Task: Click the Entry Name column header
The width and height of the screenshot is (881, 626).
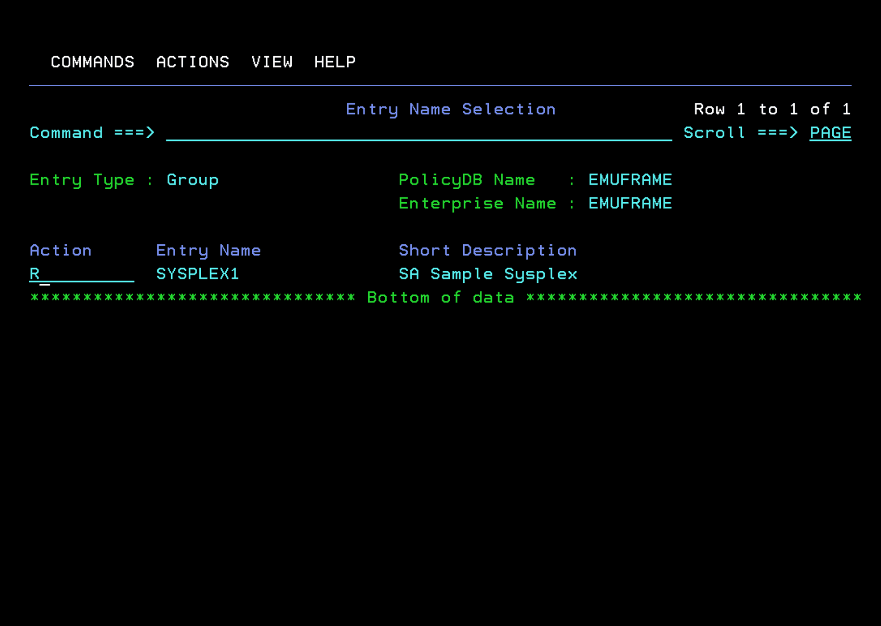Action: coord(208,250)
